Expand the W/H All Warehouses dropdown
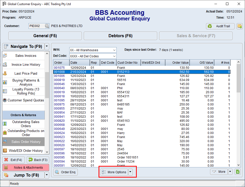Image resolution: width=245 pixels, height=187 pixels. pyautogui.click(x=114, y=50)
